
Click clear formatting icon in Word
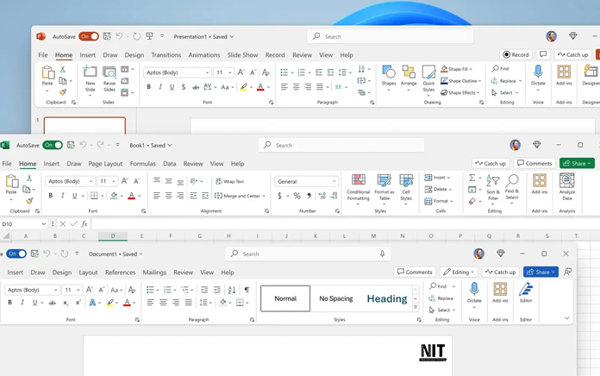[x=132, y=290]
